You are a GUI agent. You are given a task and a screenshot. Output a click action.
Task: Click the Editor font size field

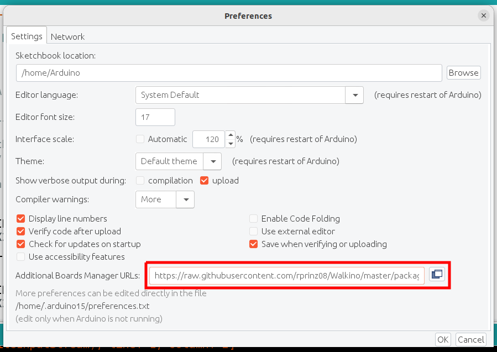pyautogui.click(x=155, y=117)
